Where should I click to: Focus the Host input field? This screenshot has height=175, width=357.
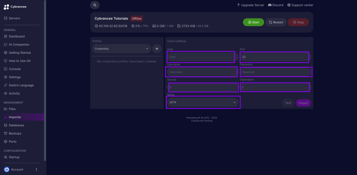(x=203, y=57)
